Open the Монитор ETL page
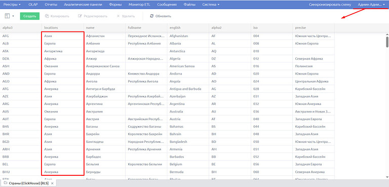 click(139, 5)
